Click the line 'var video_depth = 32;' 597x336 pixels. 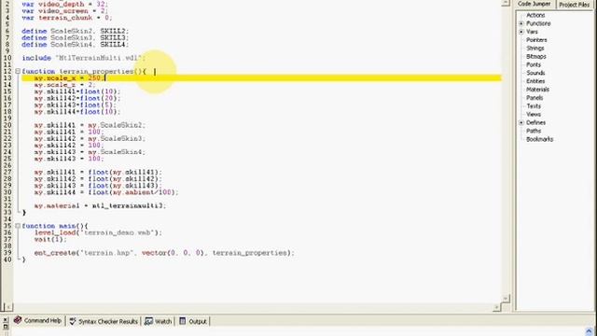(x=64, y=4)
